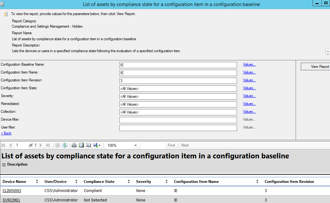The width and height of the screenshot is (330, 203).
Task: Open Values for Remediated
Action: 249,104
